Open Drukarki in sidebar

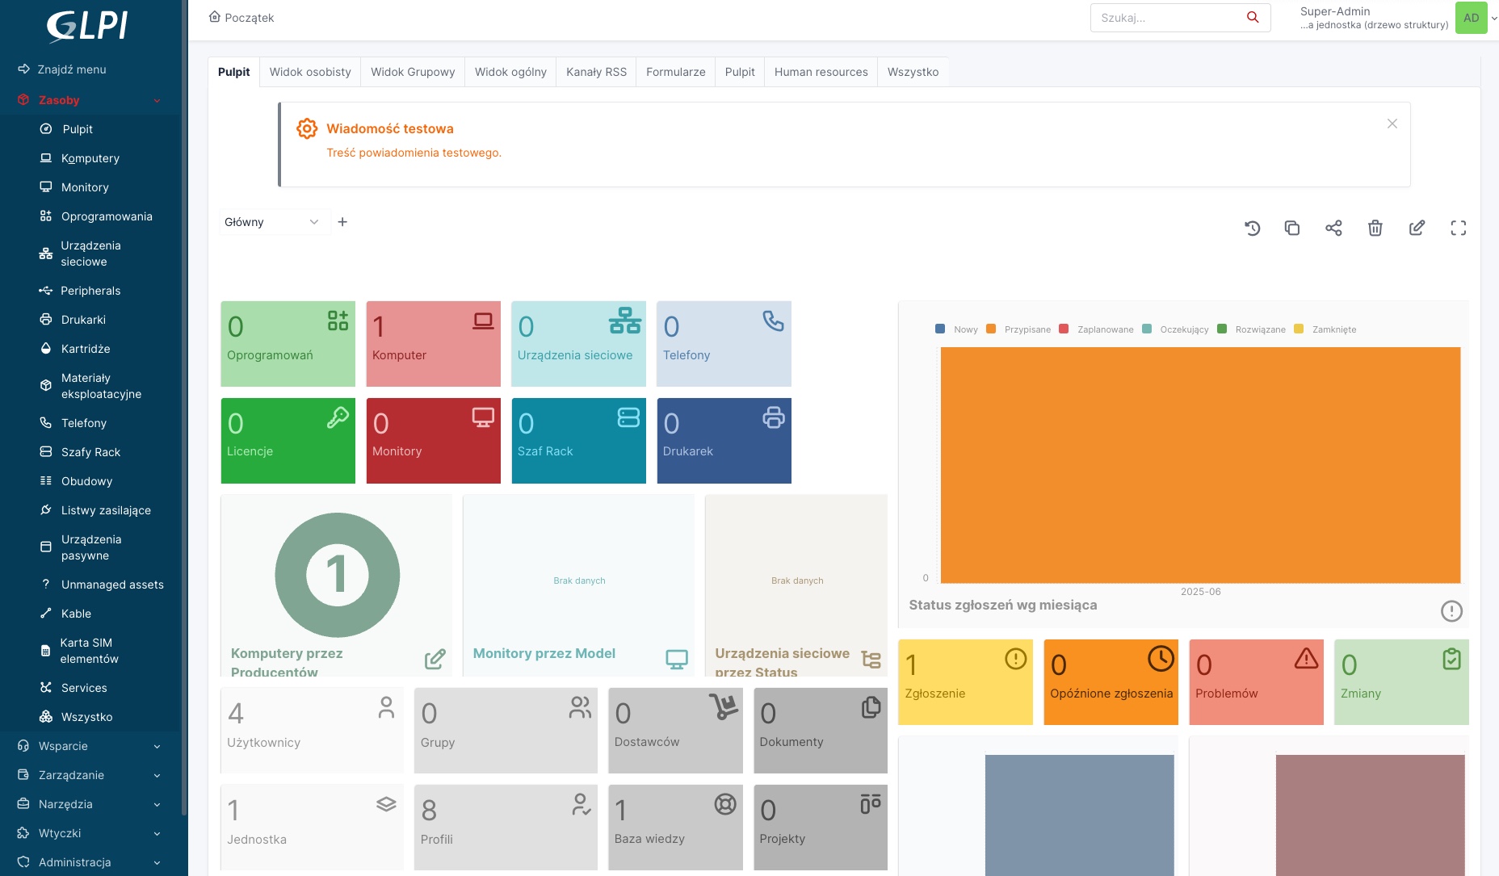83,320
